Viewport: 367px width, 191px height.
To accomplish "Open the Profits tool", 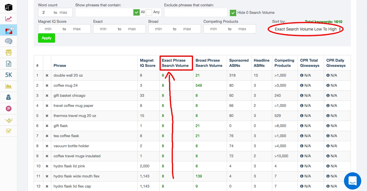I will pos(8,108).
